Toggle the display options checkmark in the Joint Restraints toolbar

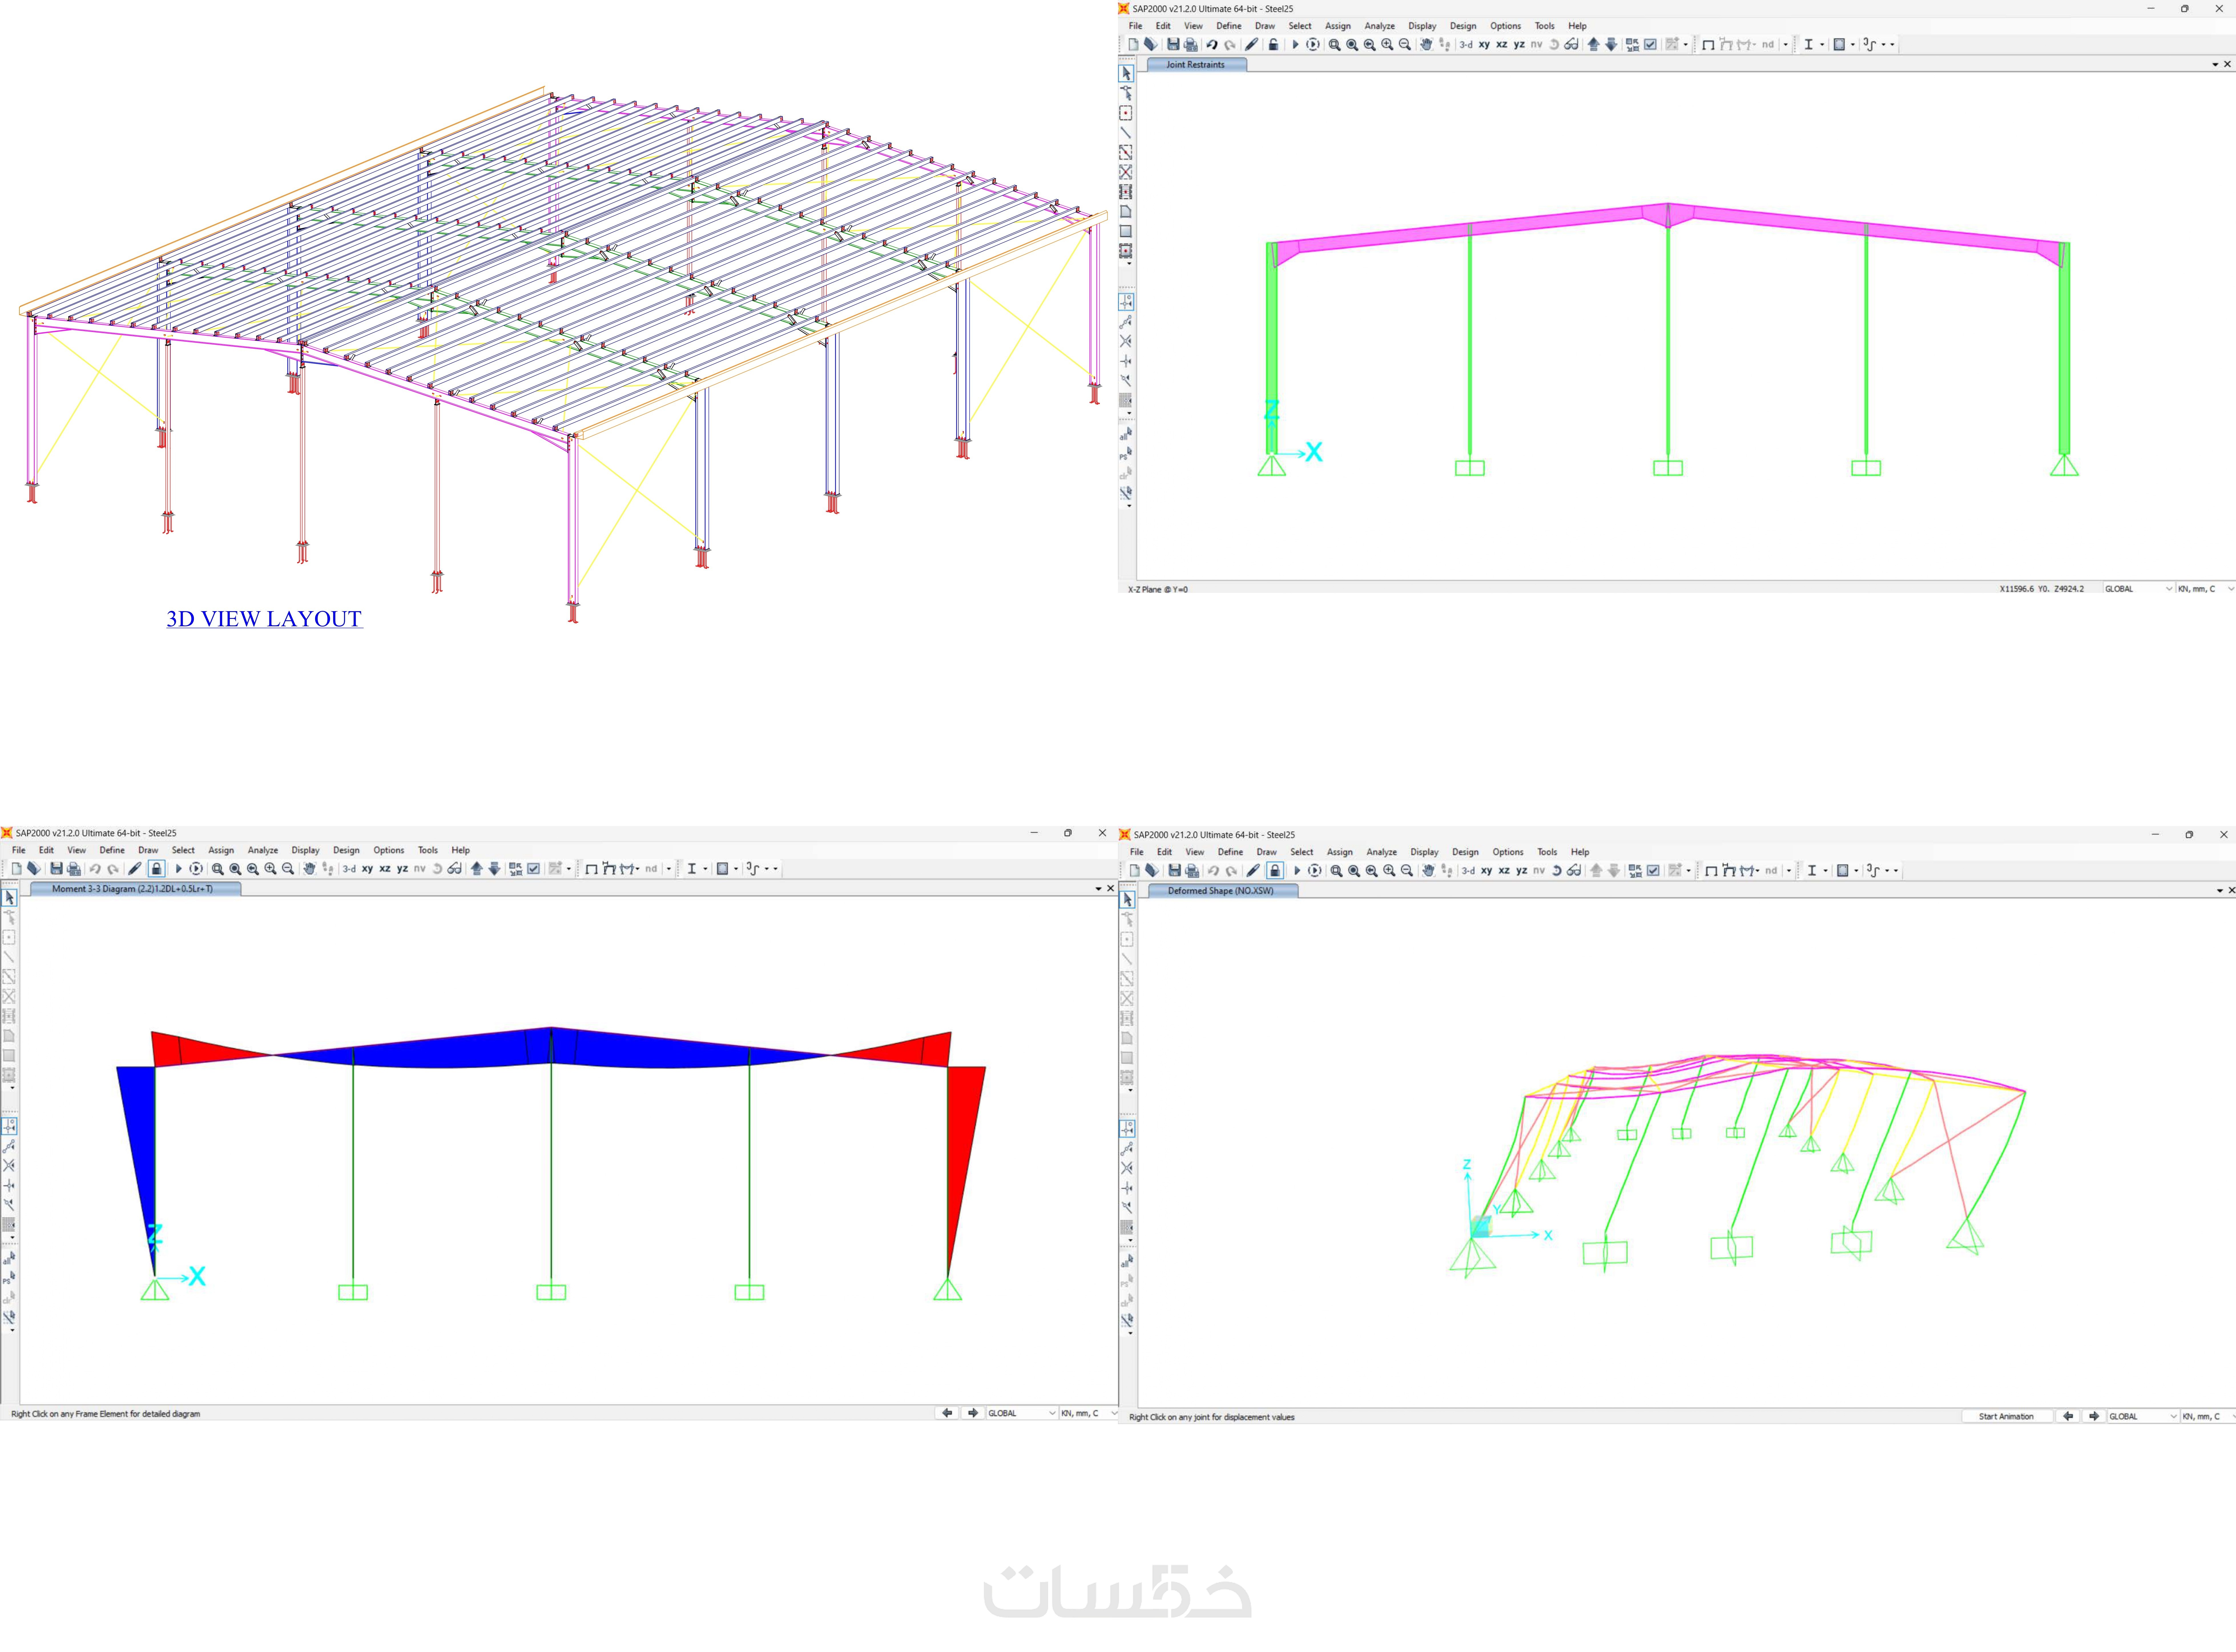[1651, 44]
